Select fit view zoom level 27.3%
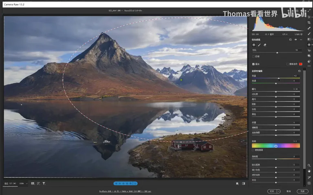 (x=10, y=184)
